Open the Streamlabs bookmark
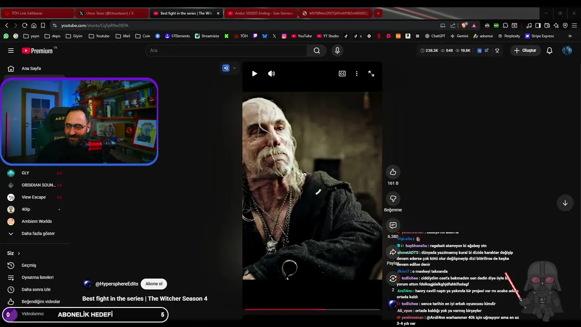The height and width of the screenshot is (327, 581). pos(207,36)
